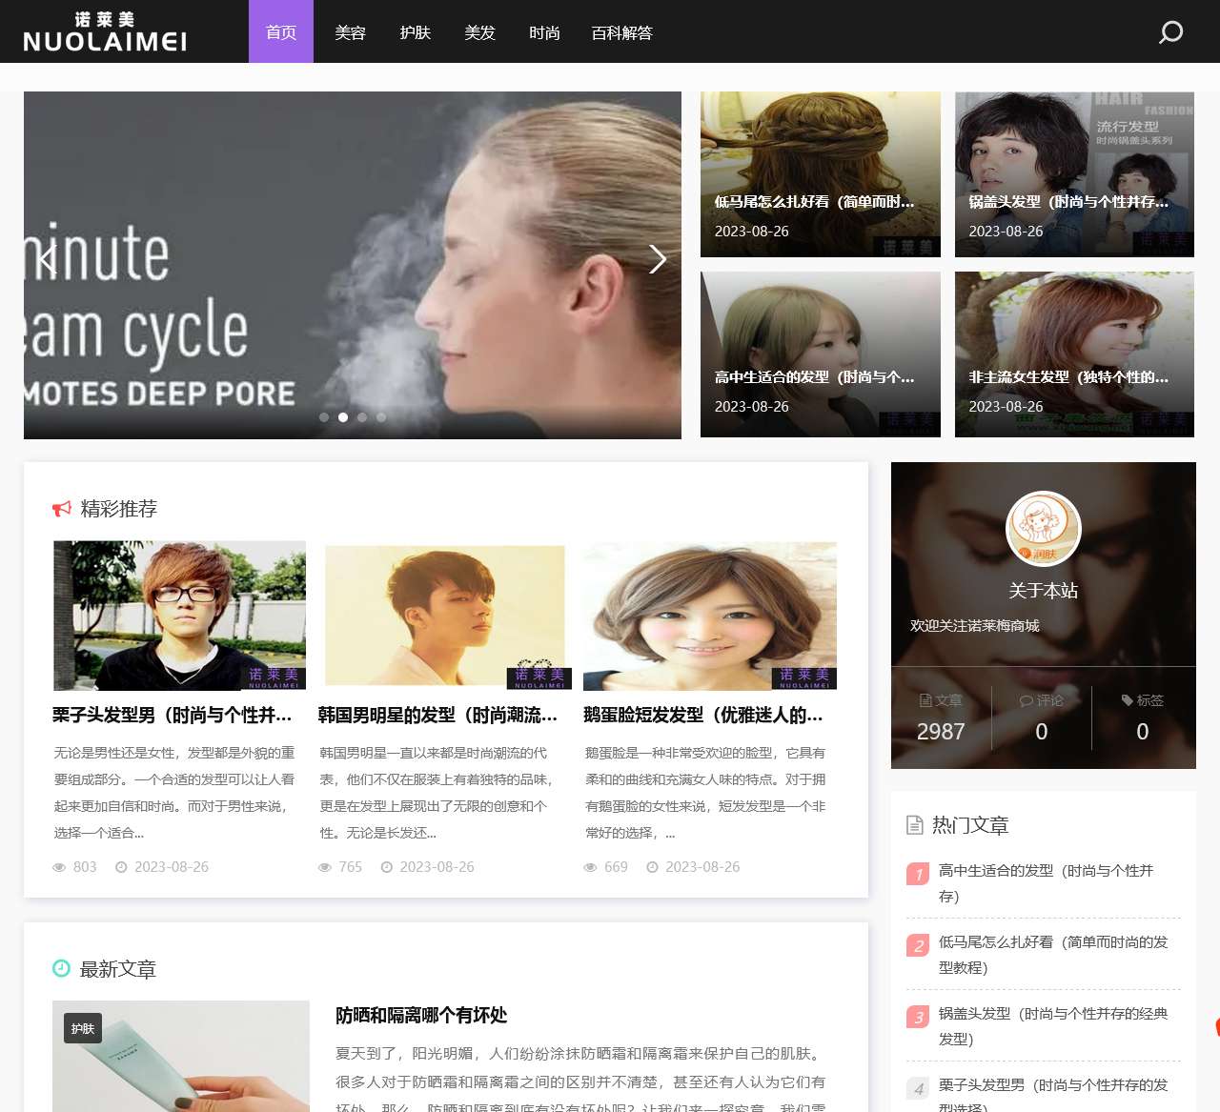Open article title 韩国男明星的发型（时尚潮流...
The image size is (1220, 1112).
(x=437, y=715)
